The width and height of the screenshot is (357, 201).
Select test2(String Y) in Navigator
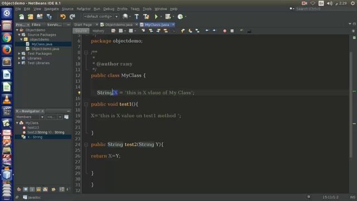point(46,132)
